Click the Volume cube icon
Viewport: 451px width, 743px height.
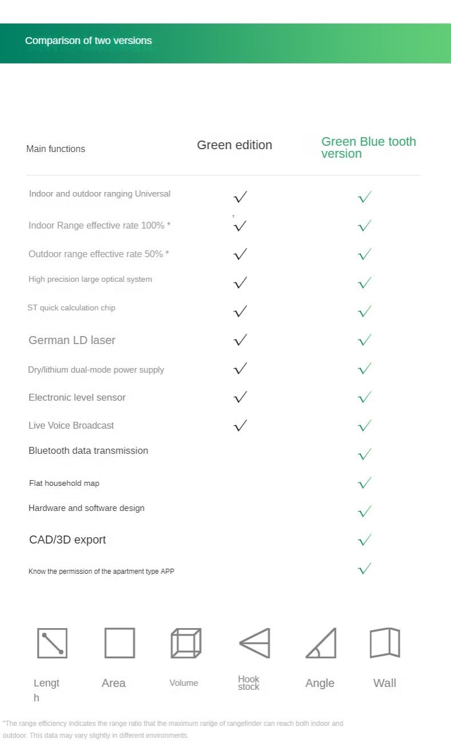[186, 643]
